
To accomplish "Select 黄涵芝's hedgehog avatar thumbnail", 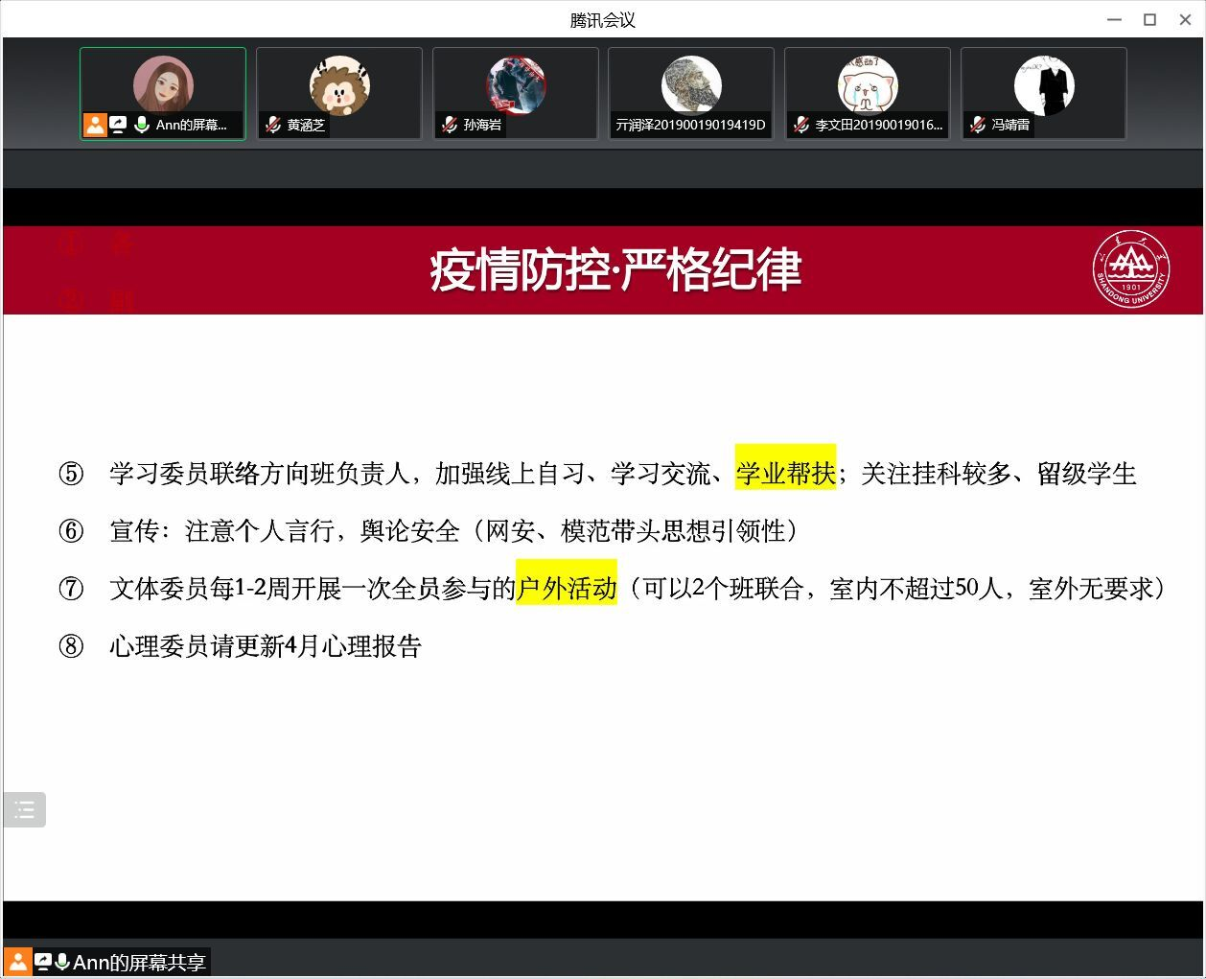I will pyautogui.click(x=339, y=84).
